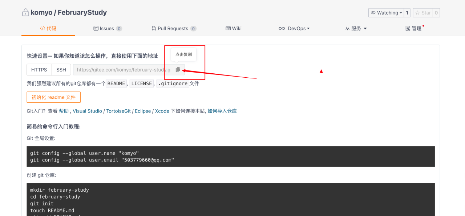
Task: Open the 如何导入仓库 link
Action: point(222,111)
